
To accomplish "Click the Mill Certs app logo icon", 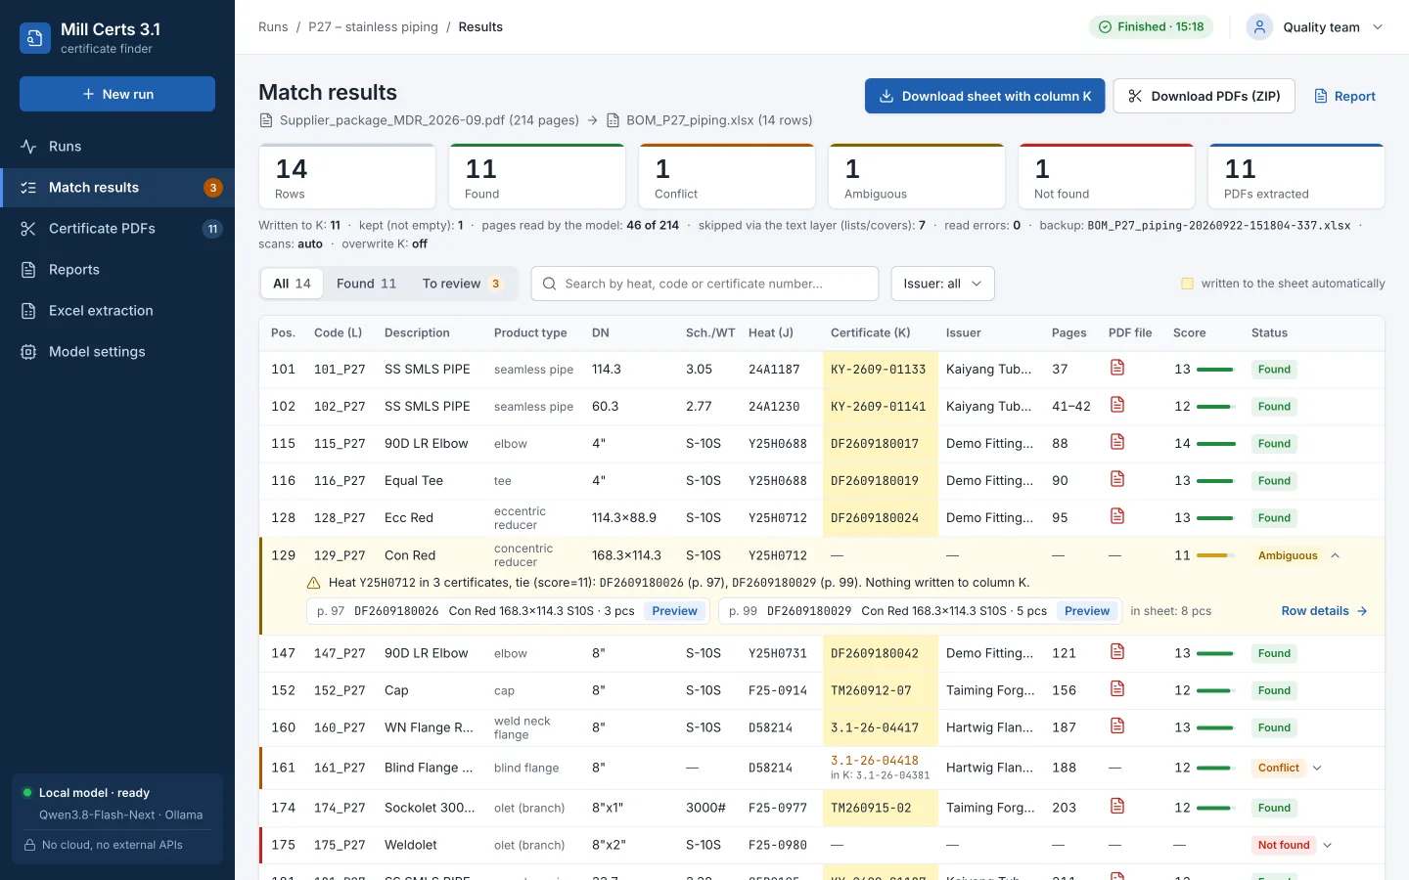I will [x=35, y=38].
